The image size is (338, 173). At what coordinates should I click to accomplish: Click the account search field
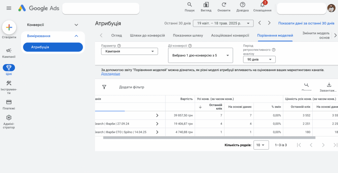coord(101,9)
